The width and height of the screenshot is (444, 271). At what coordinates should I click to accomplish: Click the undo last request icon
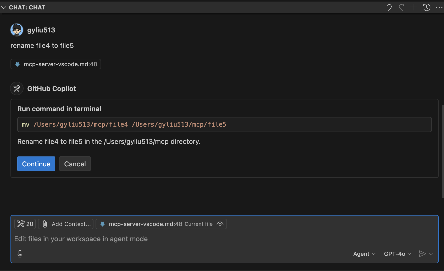tap(389, 7)
